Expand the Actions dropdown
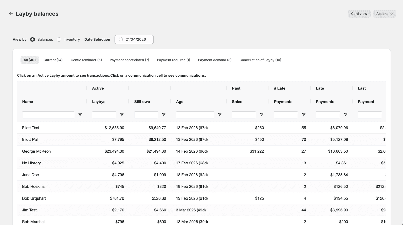The image size is (403, 227). tap(384, 14)
